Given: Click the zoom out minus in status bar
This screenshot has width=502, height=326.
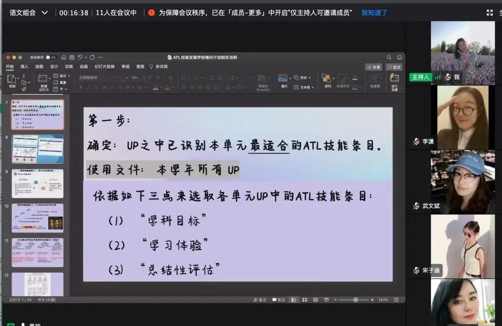Looking at the screenshot, I should (x=335, y=300).
